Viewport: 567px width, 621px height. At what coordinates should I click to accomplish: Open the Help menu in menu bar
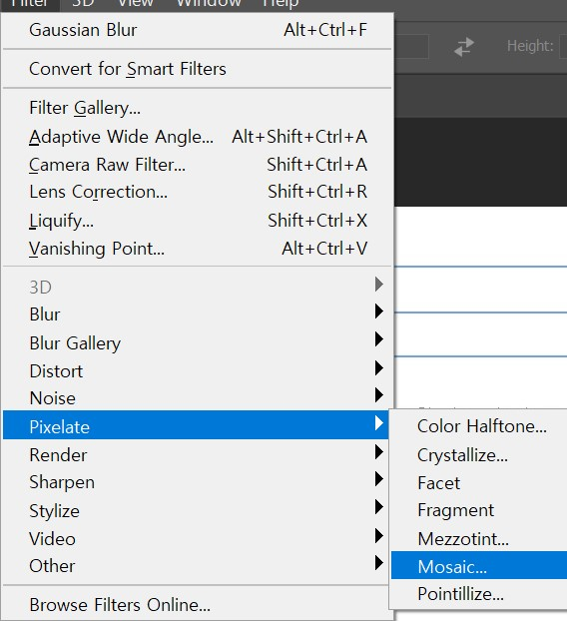(281, 3)
